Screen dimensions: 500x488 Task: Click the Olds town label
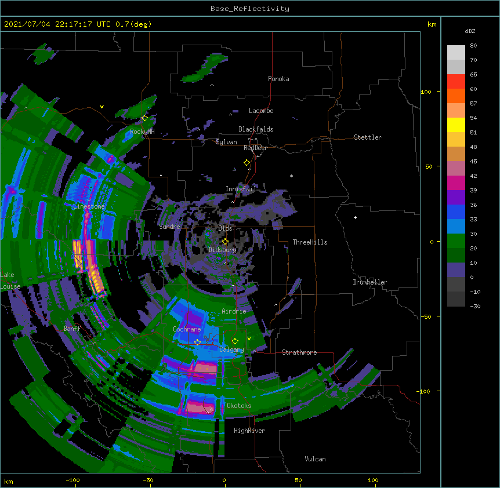click(x=225, y=228)
